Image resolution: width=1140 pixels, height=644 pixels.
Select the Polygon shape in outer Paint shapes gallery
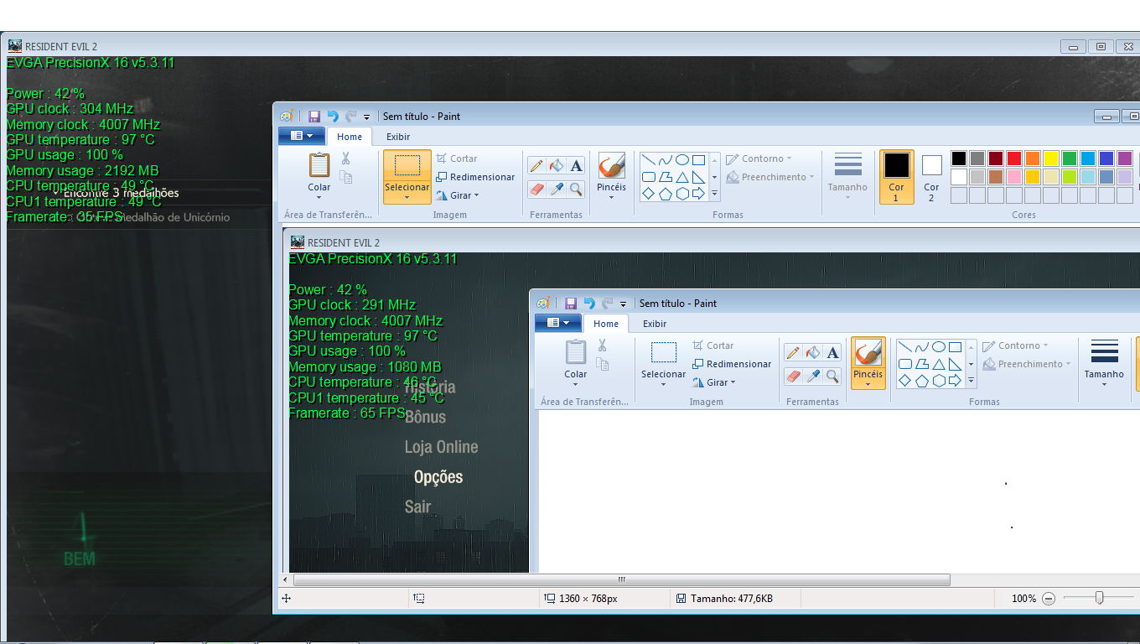(666, 177)
